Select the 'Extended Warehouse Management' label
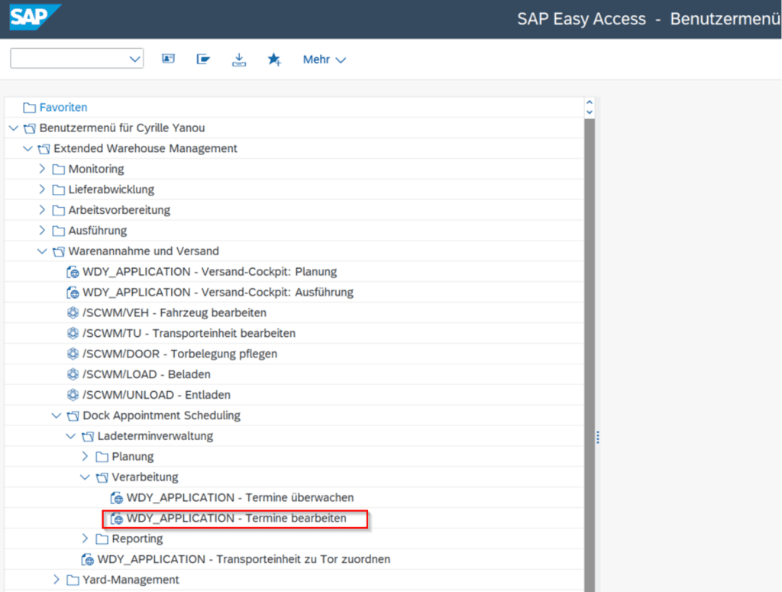 [146, 149]
